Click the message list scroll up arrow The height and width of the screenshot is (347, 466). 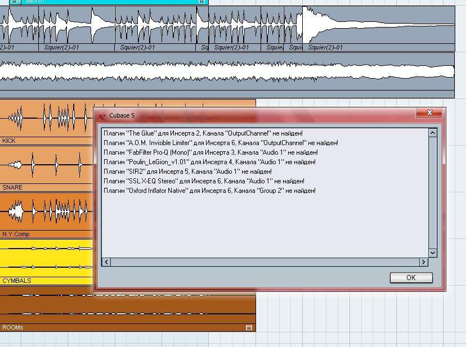coord(433,133)
